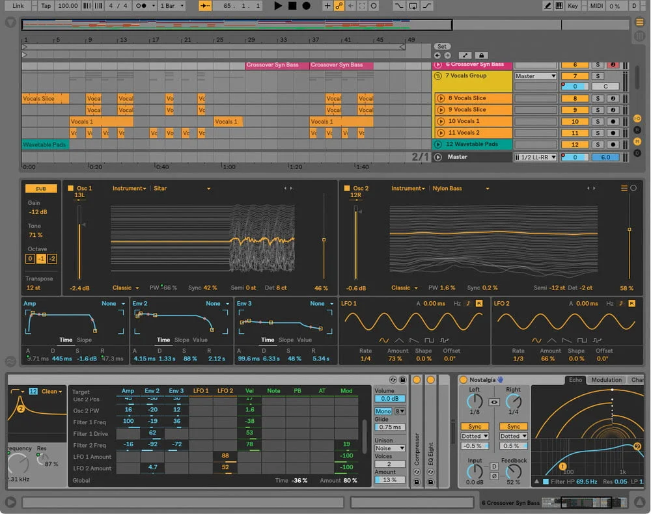Solo the 10 Vocals 1 track
Screen dimensions: 651x514
(x=598, y=122)
